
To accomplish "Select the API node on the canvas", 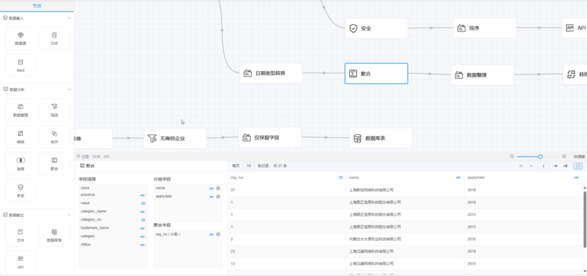I will [574, 28].
